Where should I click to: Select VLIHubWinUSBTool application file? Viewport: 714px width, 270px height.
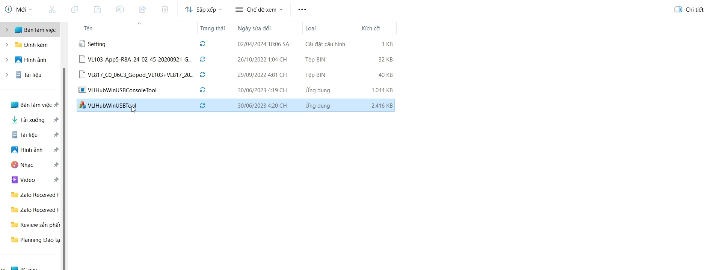tap(235, 105)
